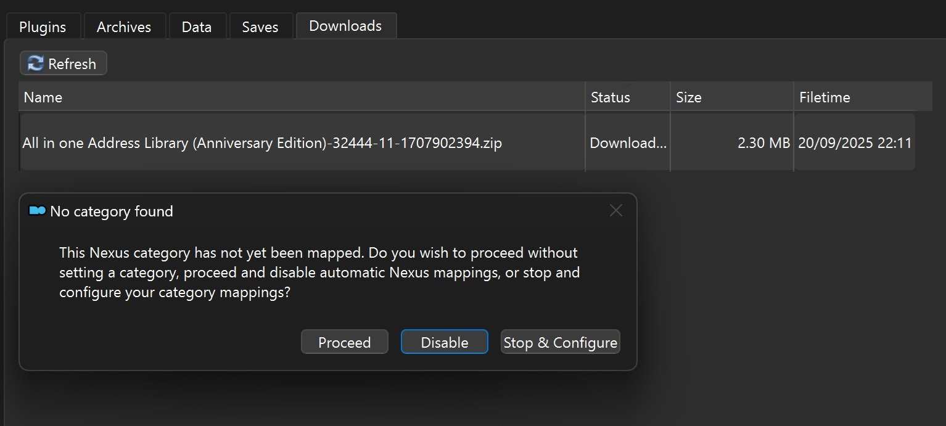Sort by the Filetime column header
The width and height of the screenshot is (946, 426).
[x=825, y=97]
